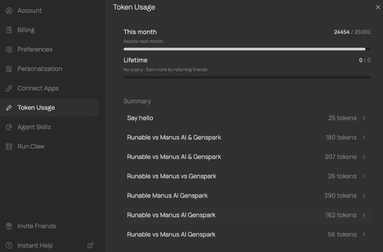Open the Invite Friends link
This screenshot has width=383, height=252.
49,226
